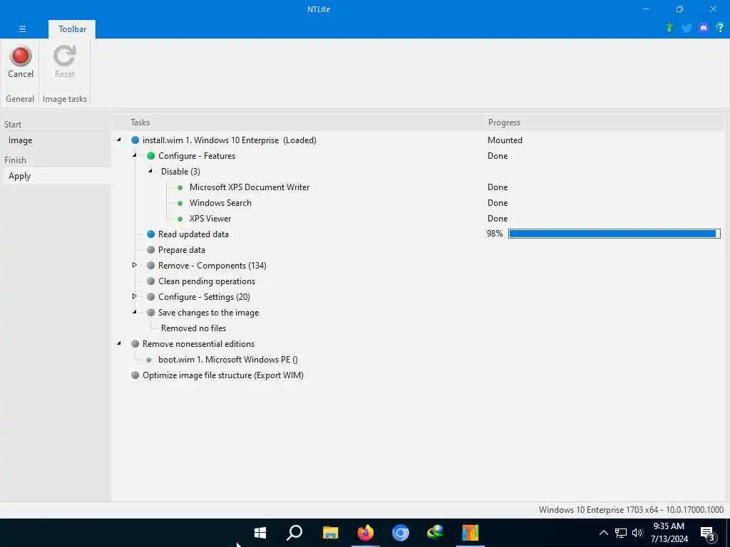Image resolution: width=730 pixels, height=547 pixels.
Task: Open network status tray icon
Action: pyautogui.click(x=621, y=533)
